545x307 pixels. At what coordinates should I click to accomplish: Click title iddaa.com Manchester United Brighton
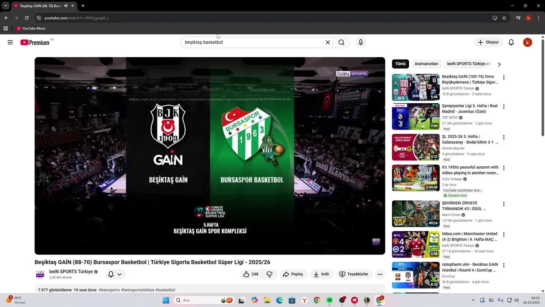[470, 237]
